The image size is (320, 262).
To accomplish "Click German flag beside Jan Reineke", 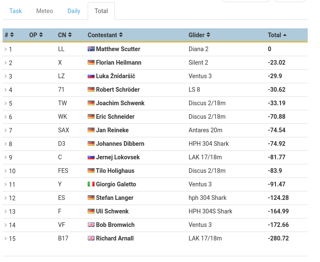I will [91, 130].
